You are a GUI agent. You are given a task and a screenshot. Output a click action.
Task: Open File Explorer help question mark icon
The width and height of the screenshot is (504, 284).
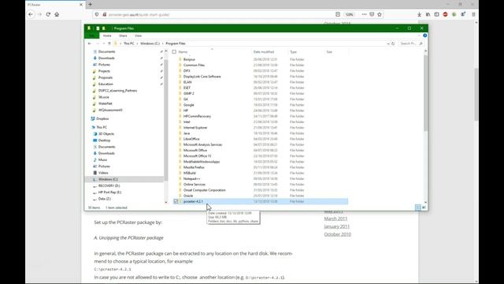coord(425,35)
